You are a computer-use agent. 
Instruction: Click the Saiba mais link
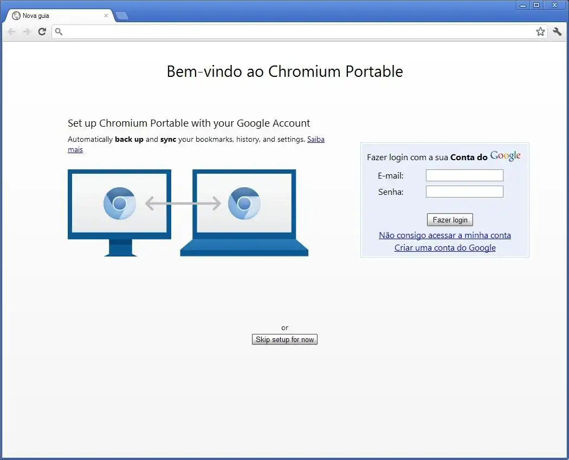[x=316, y=140]
